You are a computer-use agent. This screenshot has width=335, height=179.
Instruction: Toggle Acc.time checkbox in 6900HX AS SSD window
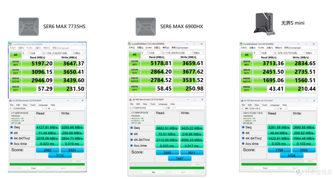[x=132, y=146]
